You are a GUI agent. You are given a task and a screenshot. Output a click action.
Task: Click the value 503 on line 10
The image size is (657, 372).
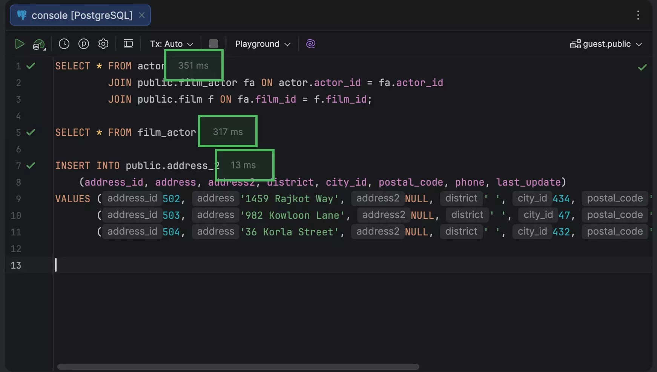[x=171, y=215]
